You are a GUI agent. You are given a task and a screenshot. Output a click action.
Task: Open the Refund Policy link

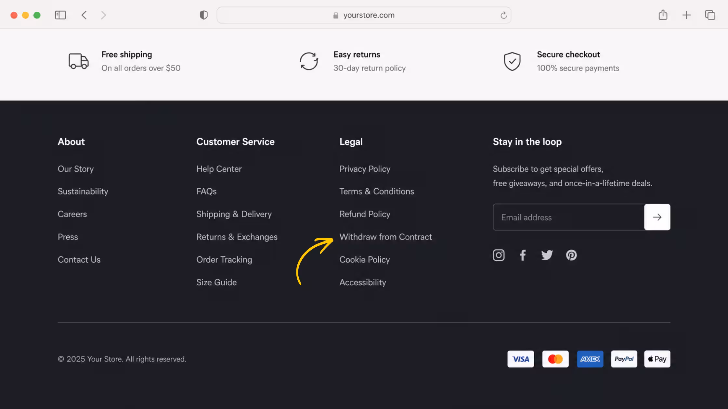click(365, 214)
